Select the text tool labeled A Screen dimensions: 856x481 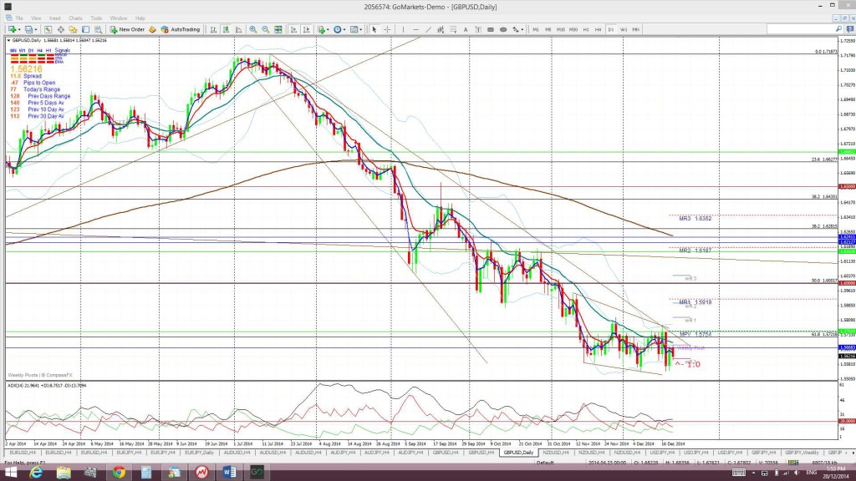pos(466,29)
